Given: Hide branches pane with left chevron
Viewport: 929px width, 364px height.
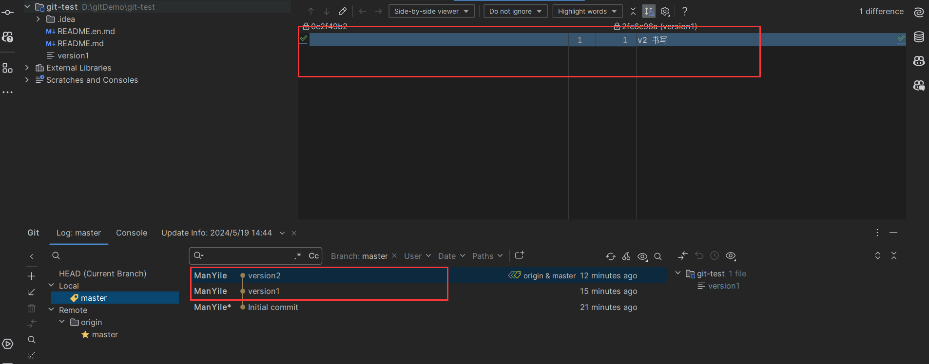Looking at the screenshot, I should coord(32,256).
